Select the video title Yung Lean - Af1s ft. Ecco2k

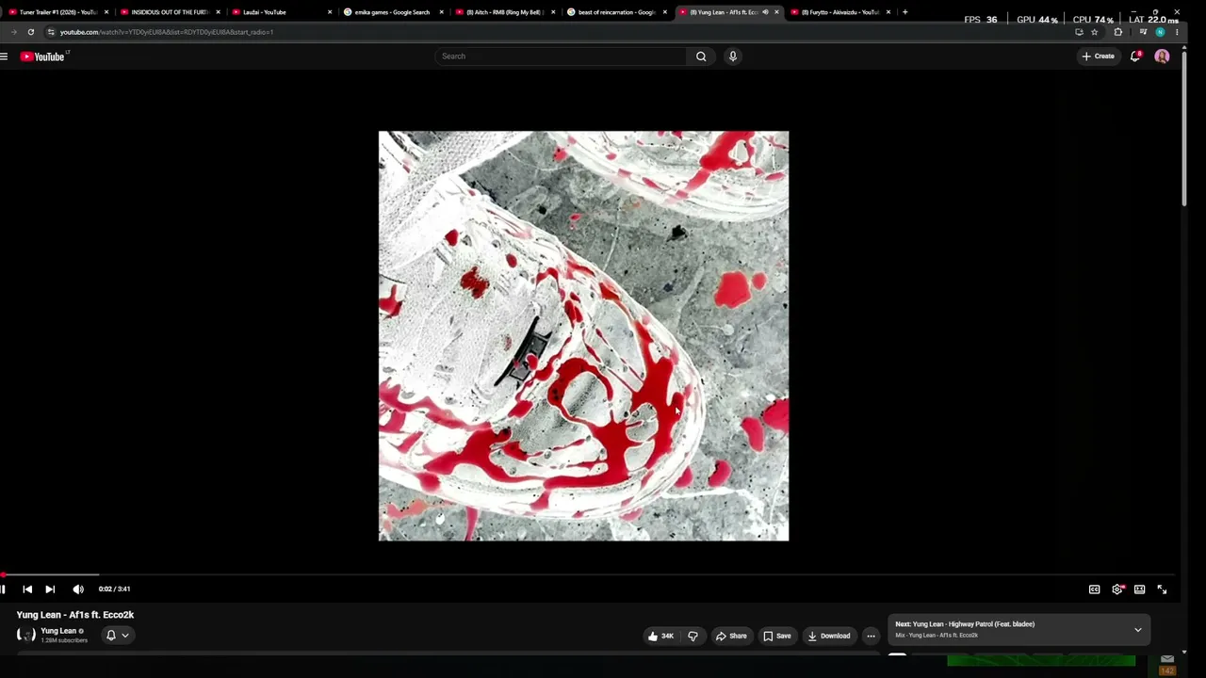click(75, 615)
